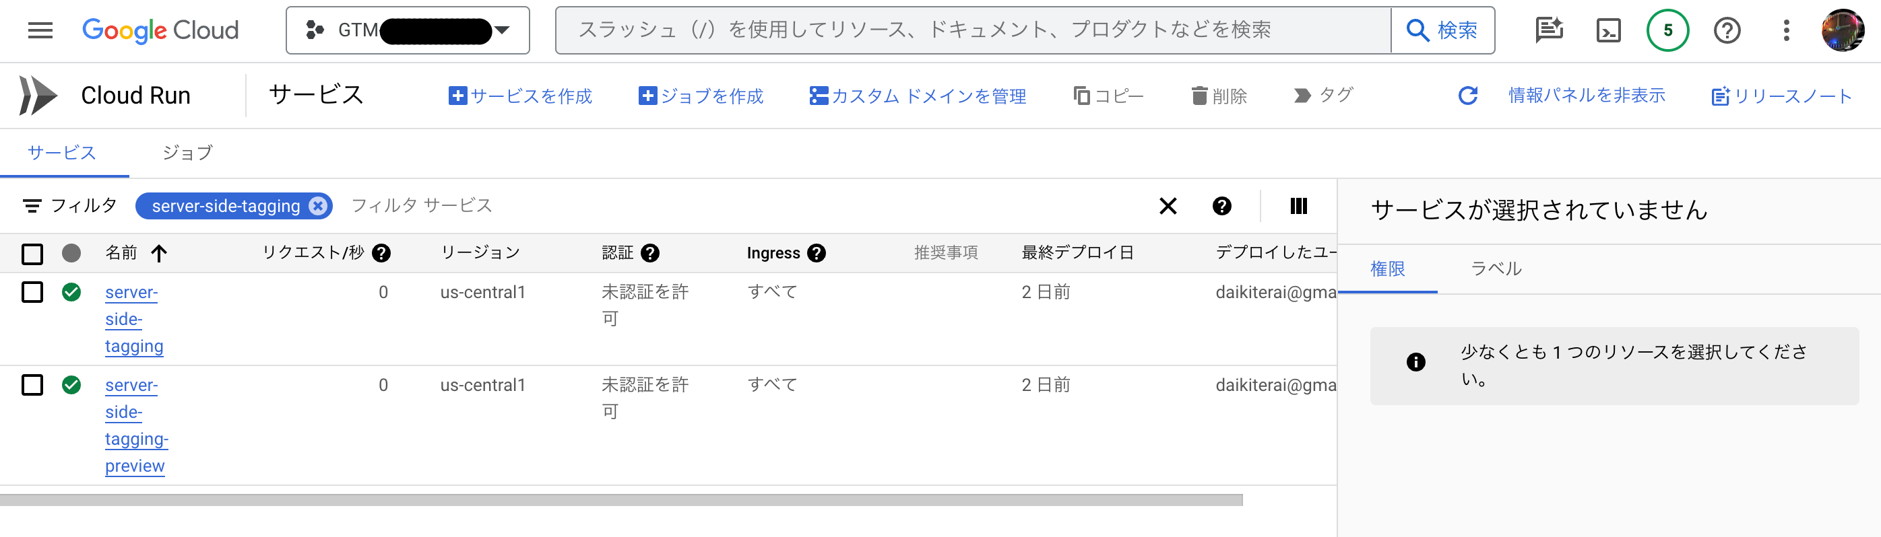Focus the フィルタ サービス input field
Image resolution: width=1881 pixels, height=537 pixels.
pyautogui.click(x=745, y=206)
